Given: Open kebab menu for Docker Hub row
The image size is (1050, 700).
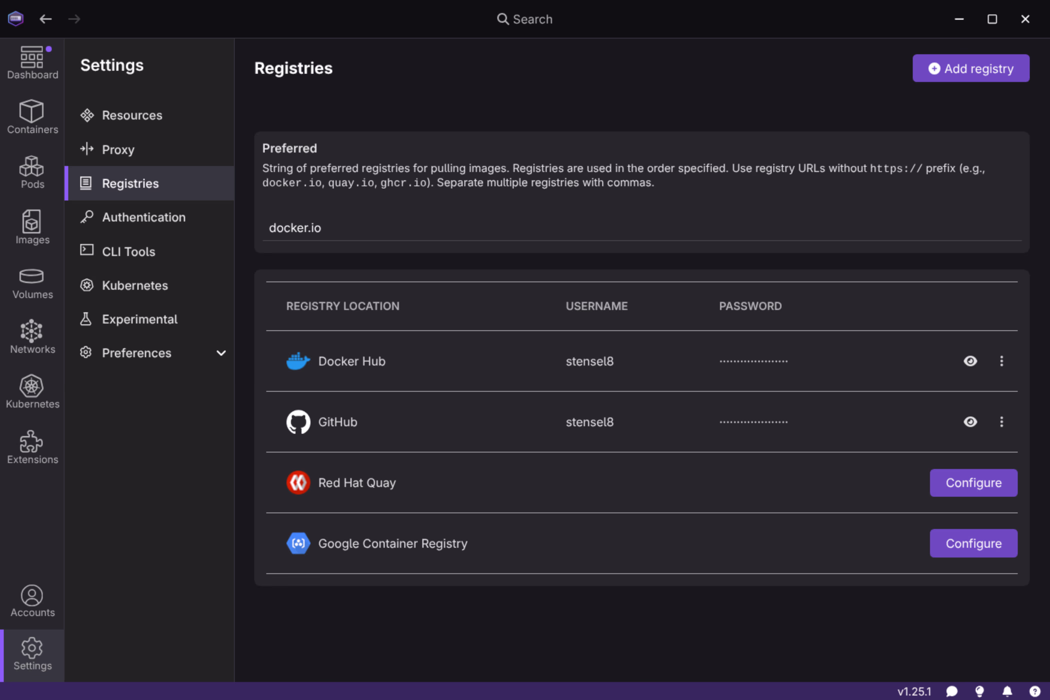Looking at the screenshot, I should coord(1001,361).
